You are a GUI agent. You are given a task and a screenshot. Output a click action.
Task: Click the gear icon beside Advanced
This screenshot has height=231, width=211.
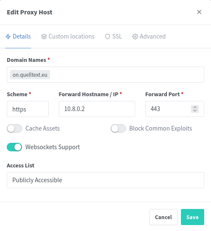click(135, 36)
